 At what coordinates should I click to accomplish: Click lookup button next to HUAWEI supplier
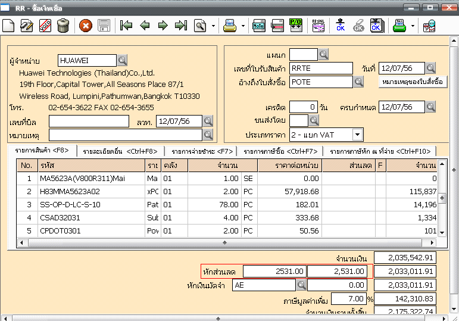point(122,60)
